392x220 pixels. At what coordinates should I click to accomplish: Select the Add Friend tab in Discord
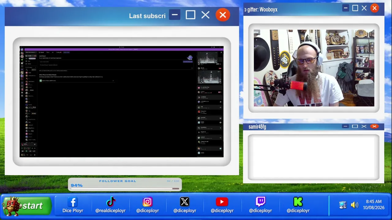pyautogui.click(x=66, y=52)
